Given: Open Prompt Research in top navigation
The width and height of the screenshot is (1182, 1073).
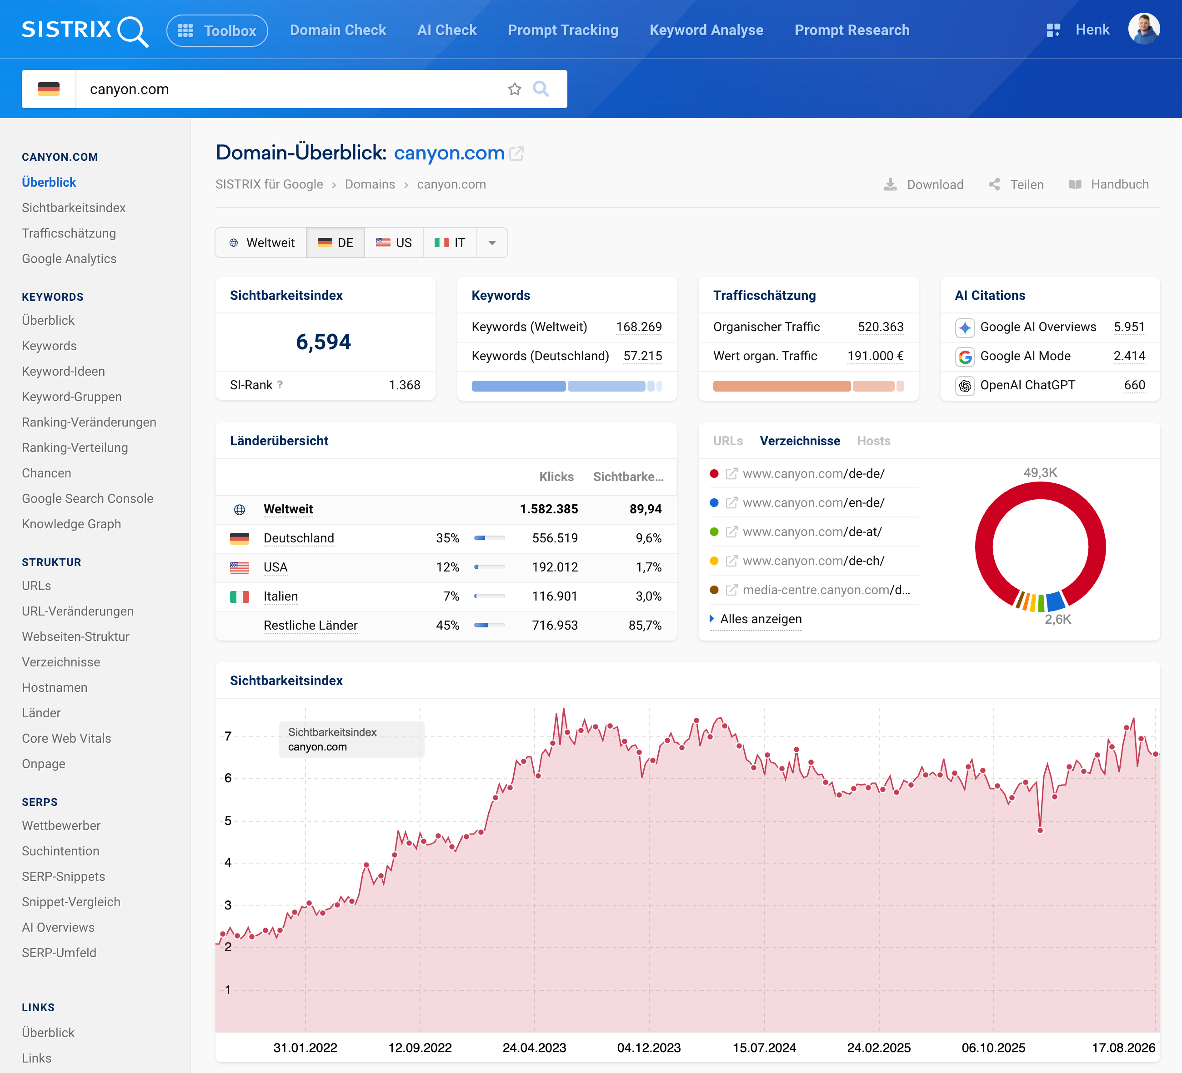Looking at the screenshot, I should click(852, 30).
